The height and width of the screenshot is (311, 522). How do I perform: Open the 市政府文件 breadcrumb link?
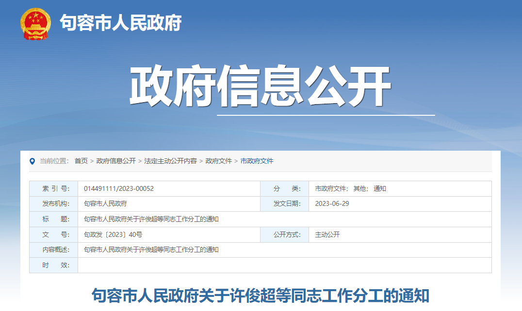[257, 161]
